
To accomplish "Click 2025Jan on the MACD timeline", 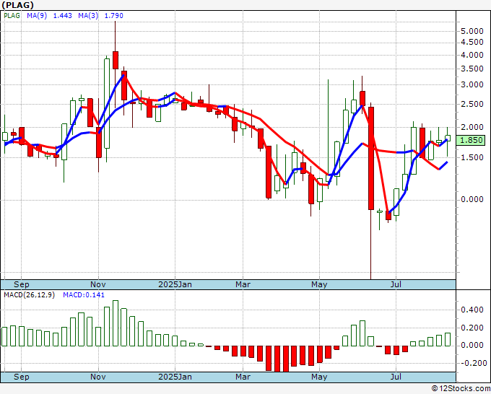I will [x=175, y=377].
